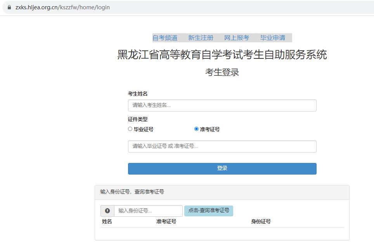
Task: Click the 黑龙江省高等教育自学考试 page title
Action: click(x=222, y=55)
